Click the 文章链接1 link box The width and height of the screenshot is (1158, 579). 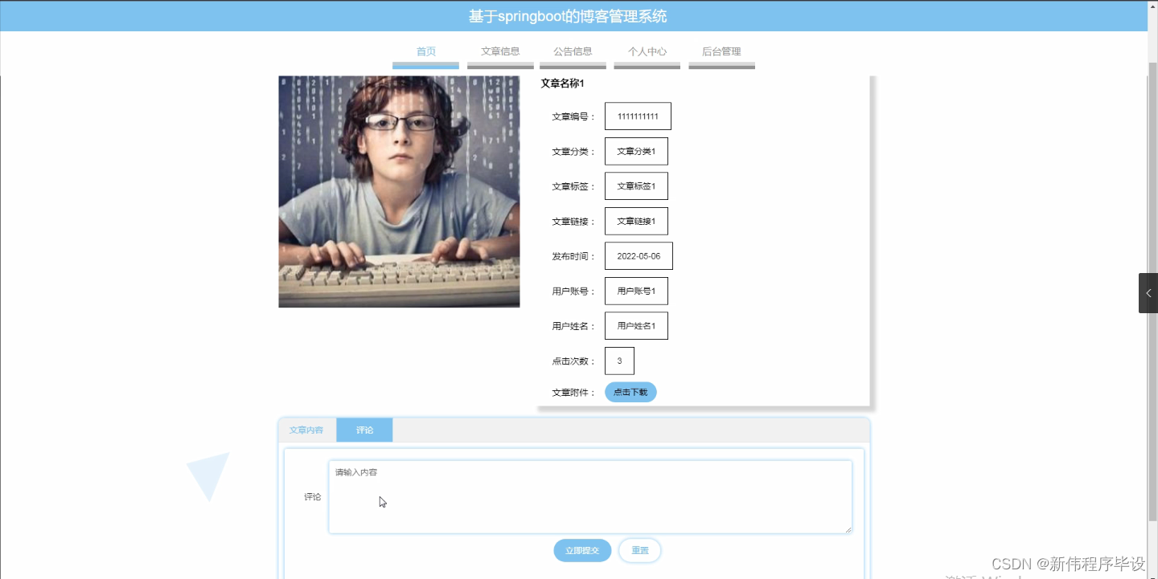(x=636, y=221)
